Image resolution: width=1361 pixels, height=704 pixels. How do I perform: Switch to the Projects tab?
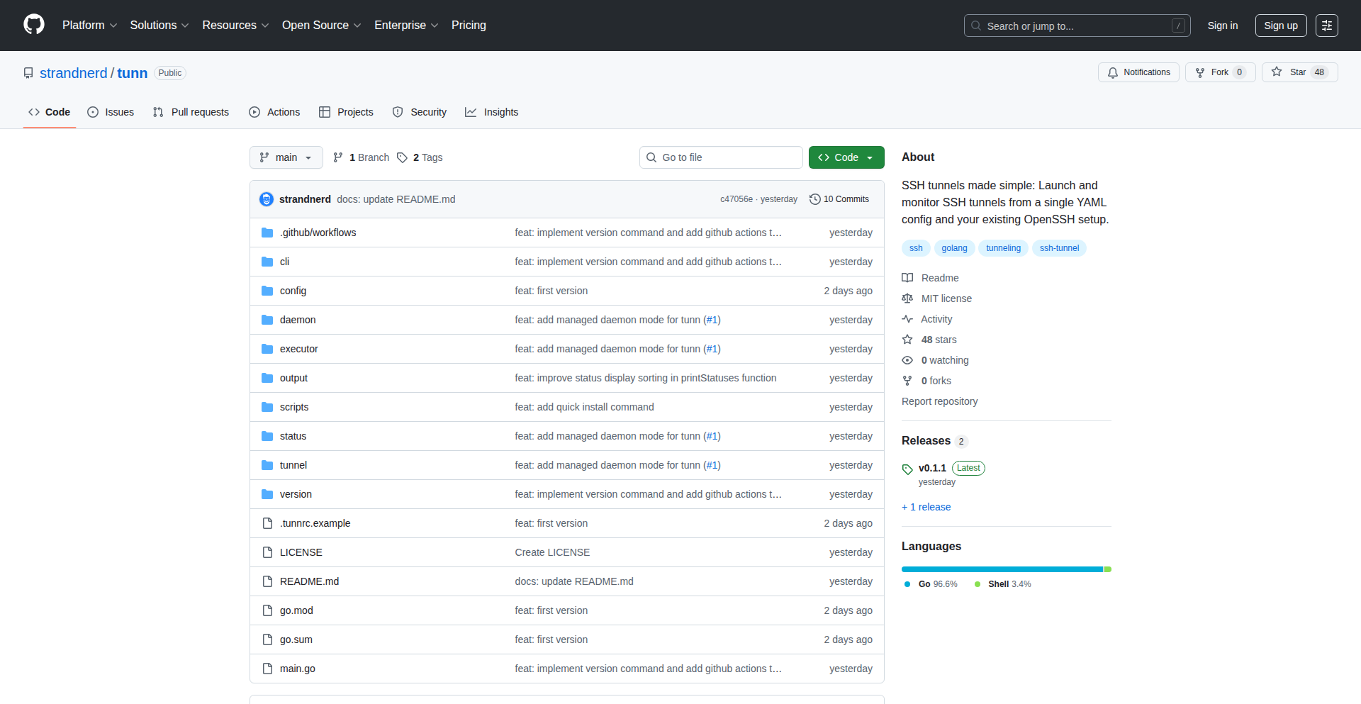pyautogui.click(x=346, y=112)
